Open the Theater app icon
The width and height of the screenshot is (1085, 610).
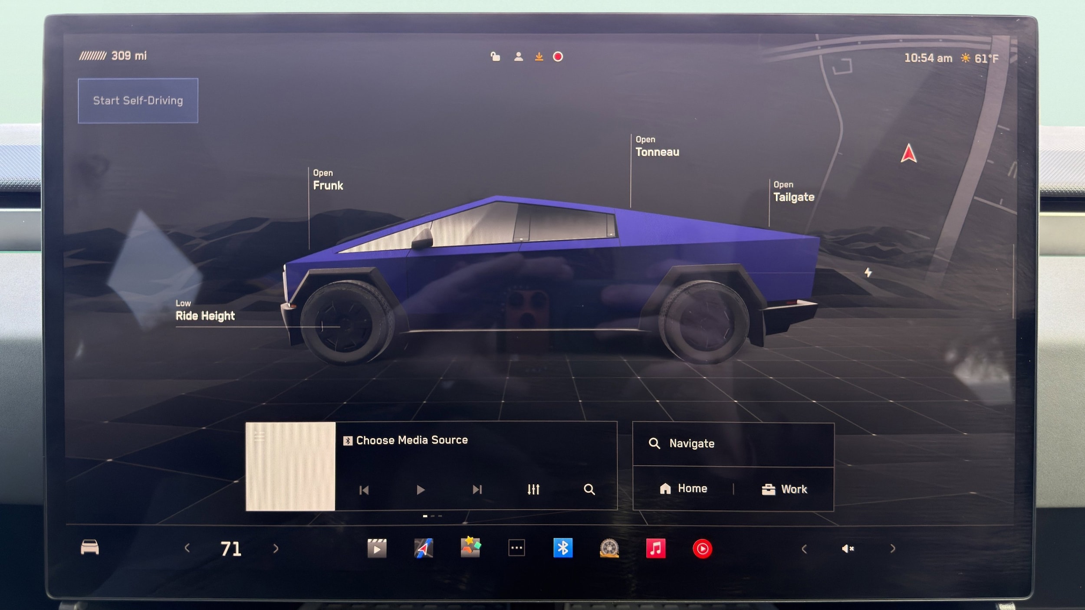coord(377,548)
